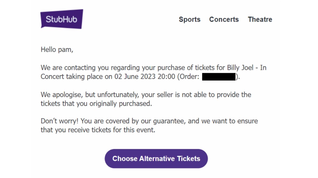The height and width of the screenshot is (178, 318).
Task: Click the purple speech-bubble logo icon
Action: tap(61, 19)
